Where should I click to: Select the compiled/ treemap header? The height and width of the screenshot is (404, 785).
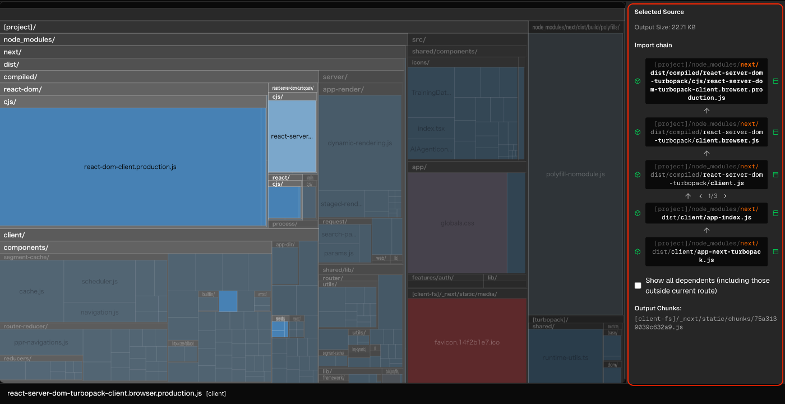159,76
